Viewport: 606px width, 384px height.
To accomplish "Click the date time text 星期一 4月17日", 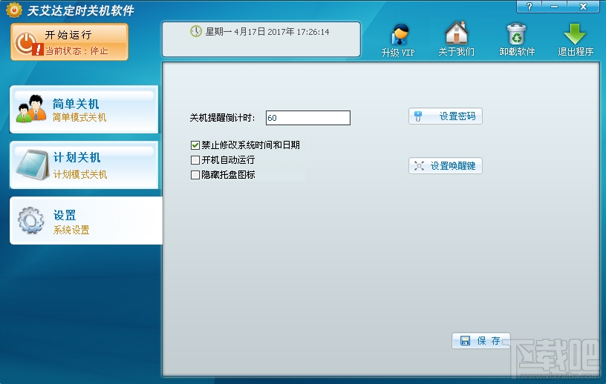I will click(x=267, y=32).
